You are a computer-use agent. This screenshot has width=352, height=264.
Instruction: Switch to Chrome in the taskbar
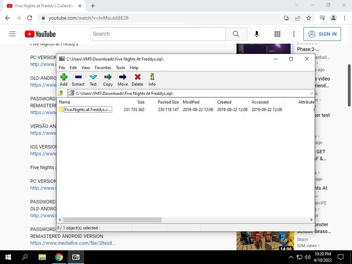click(59, 257)
